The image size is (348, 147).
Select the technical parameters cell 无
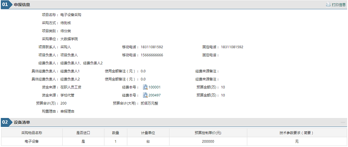297,141
